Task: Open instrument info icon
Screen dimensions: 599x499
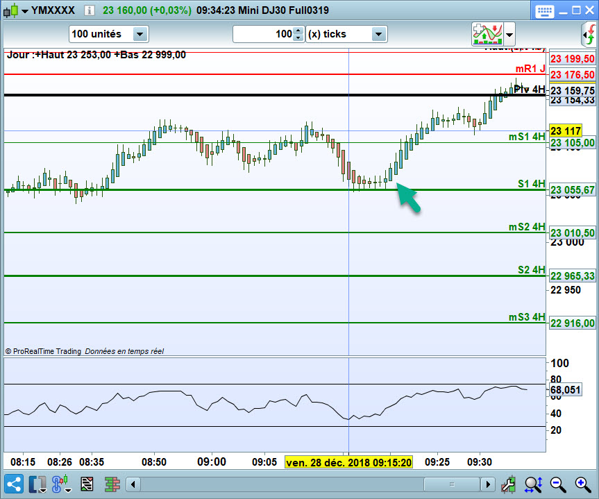Action: [89, 10]
